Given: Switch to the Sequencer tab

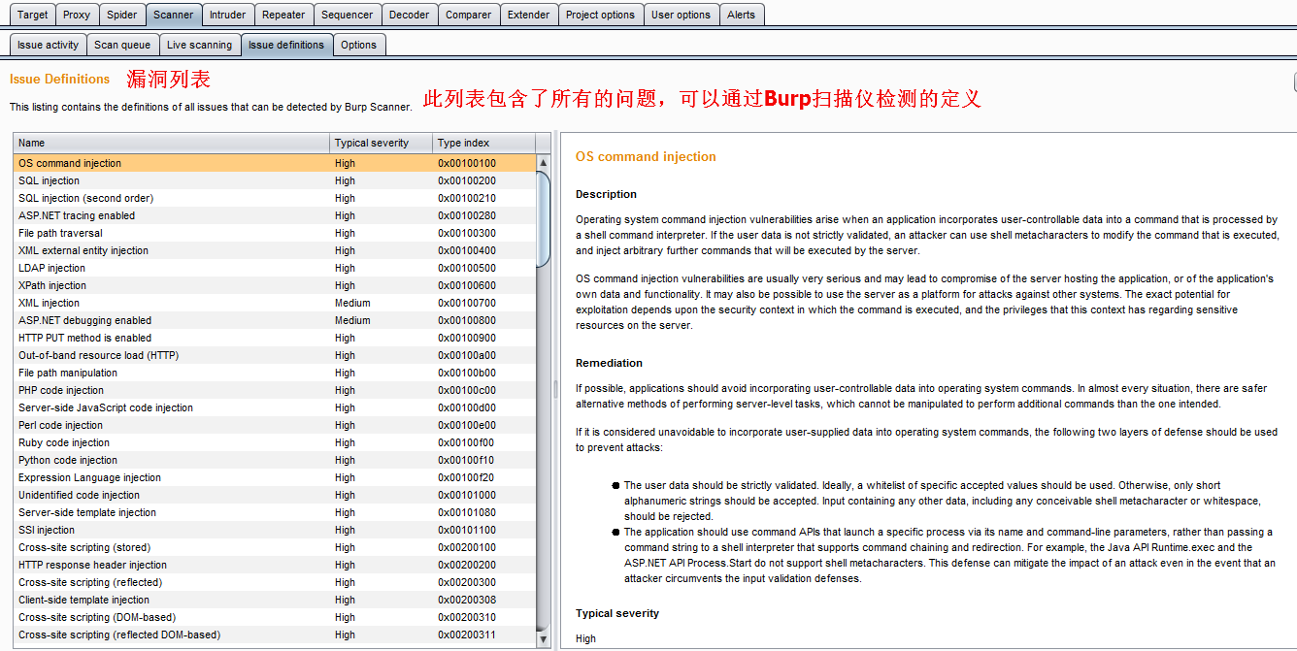Looking at the screenshot, I should 347,15.
